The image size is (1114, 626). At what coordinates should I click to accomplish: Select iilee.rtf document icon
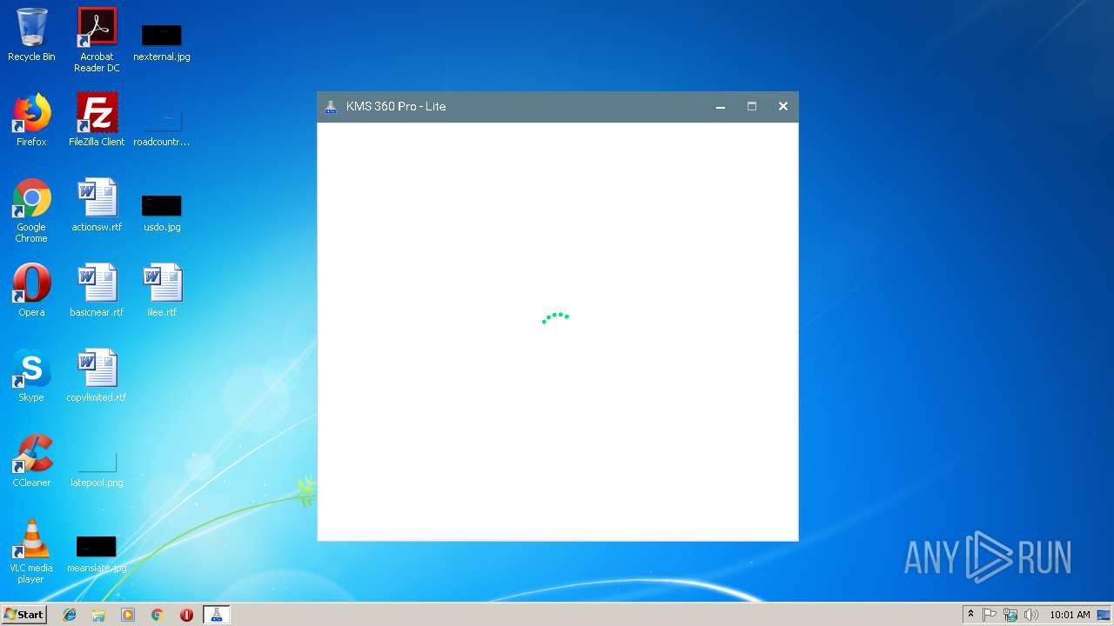(161, 290)
